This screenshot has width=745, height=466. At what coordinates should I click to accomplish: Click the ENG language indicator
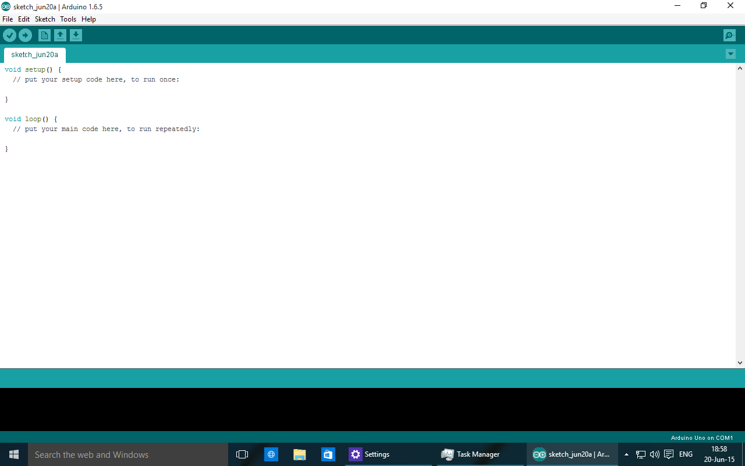[686, 454]
